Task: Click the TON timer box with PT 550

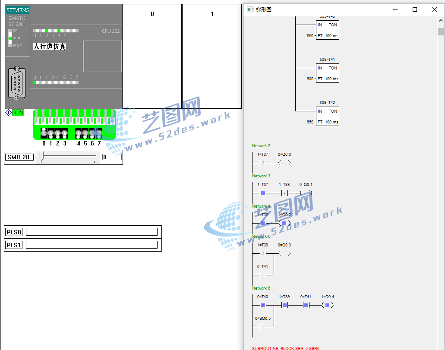Action: click(x=328, y=30)
